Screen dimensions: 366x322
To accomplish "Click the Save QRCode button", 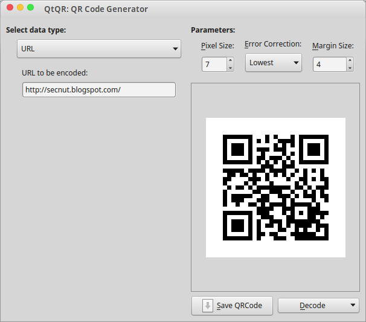I will 233,306.
